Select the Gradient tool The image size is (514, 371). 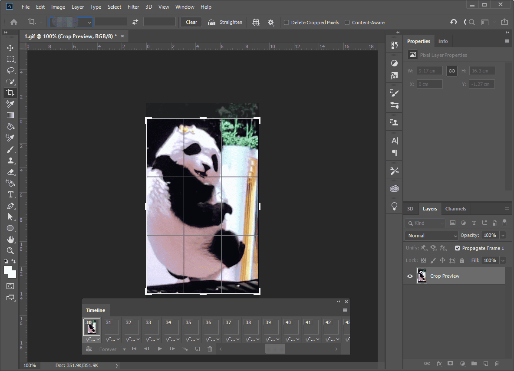pyautogui.click(x=10, y=115)
